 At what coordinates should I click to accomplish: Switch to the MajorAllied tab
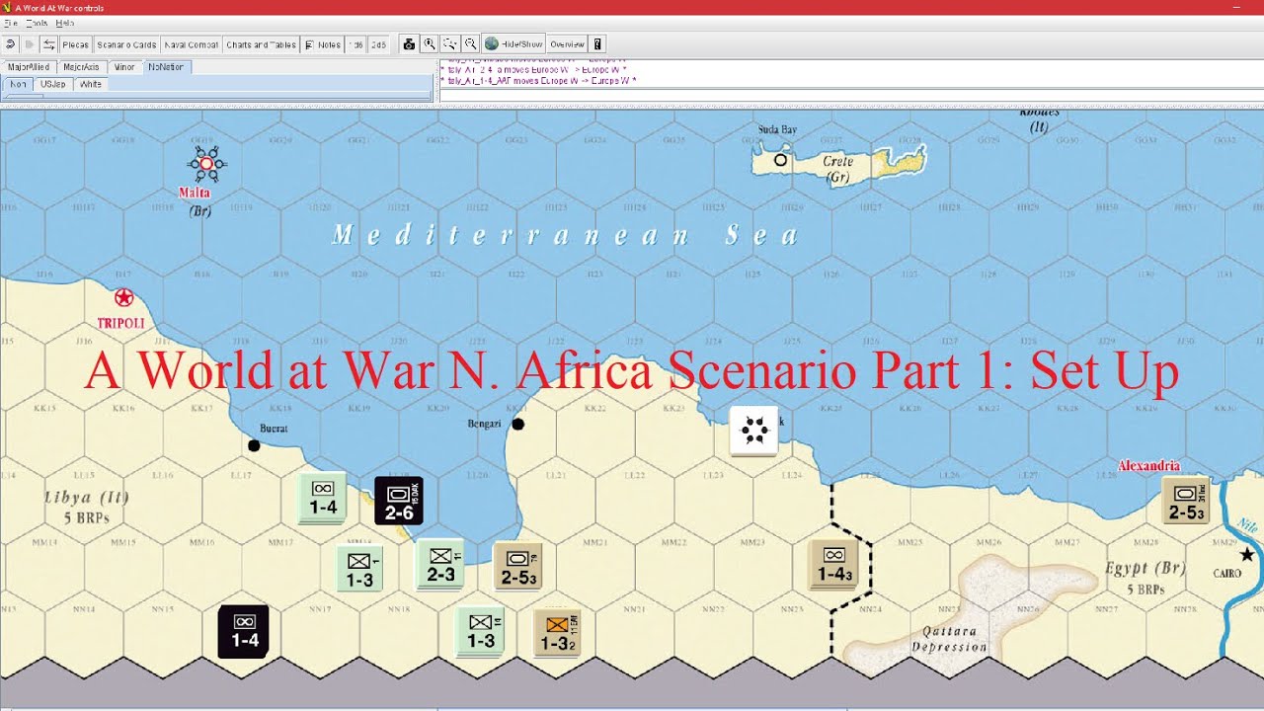[29, 67]
